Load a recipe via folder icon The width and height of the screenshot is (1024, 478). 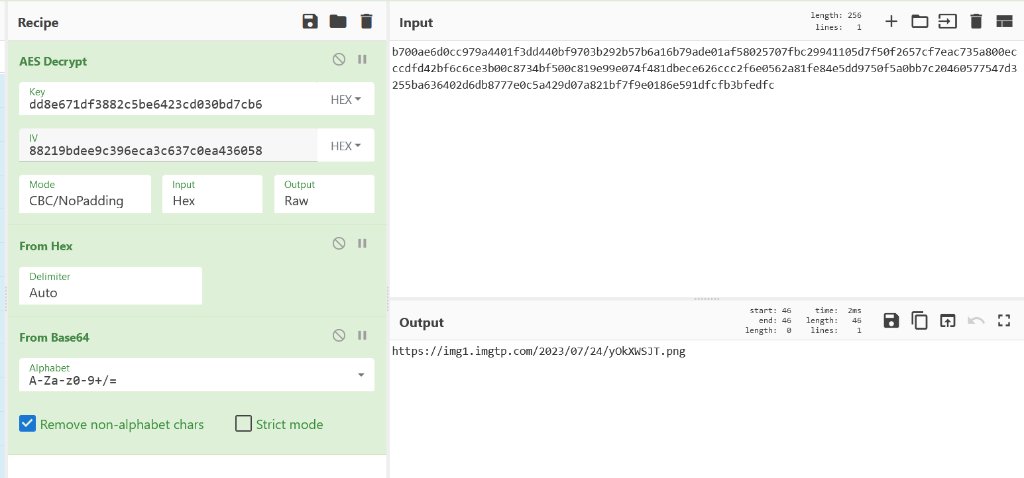tap(338, 22)
